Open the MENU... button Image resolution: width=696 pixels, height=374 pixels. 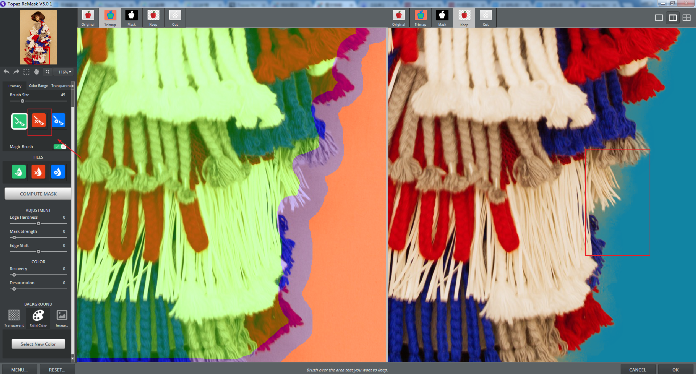coord(19,369)
